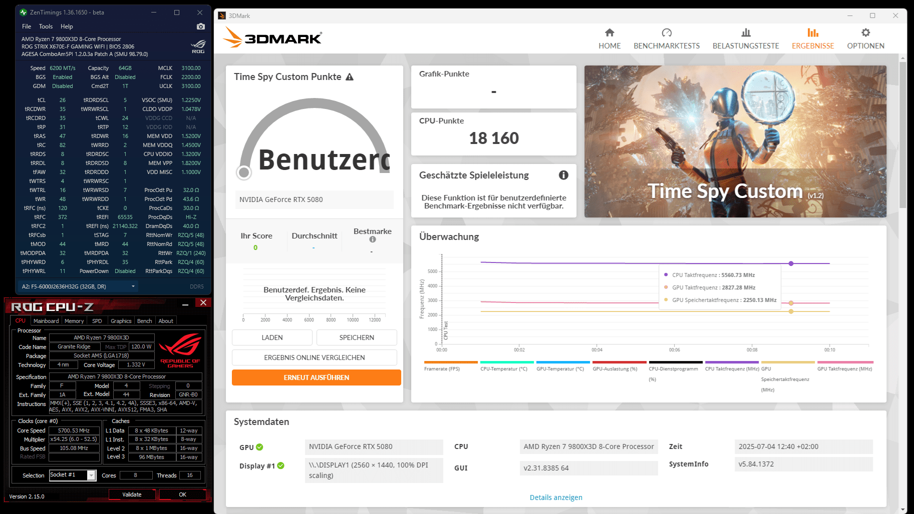This screenshot has height=514, width=914.
Task: Toggle the CPU-Dienstprogramm (%) legend series
Action: pos(676,370)
